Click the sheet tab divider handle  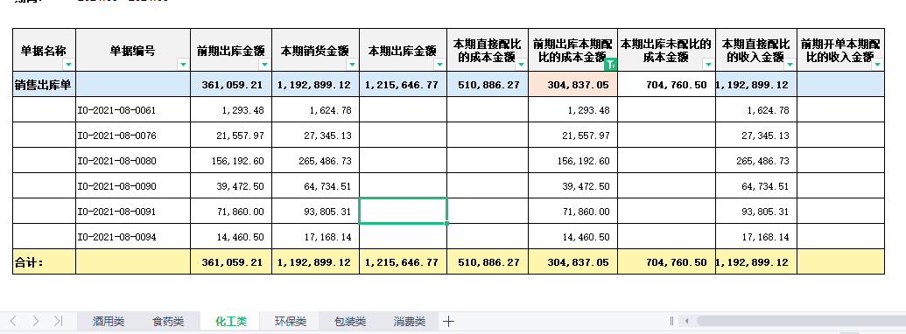(671, 321)
